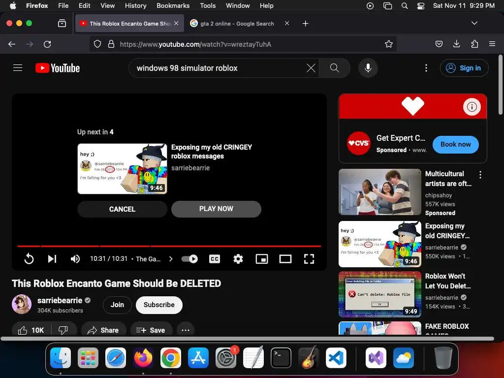
Task: Cancel the up next autoplay
Action: pos(122,209)
